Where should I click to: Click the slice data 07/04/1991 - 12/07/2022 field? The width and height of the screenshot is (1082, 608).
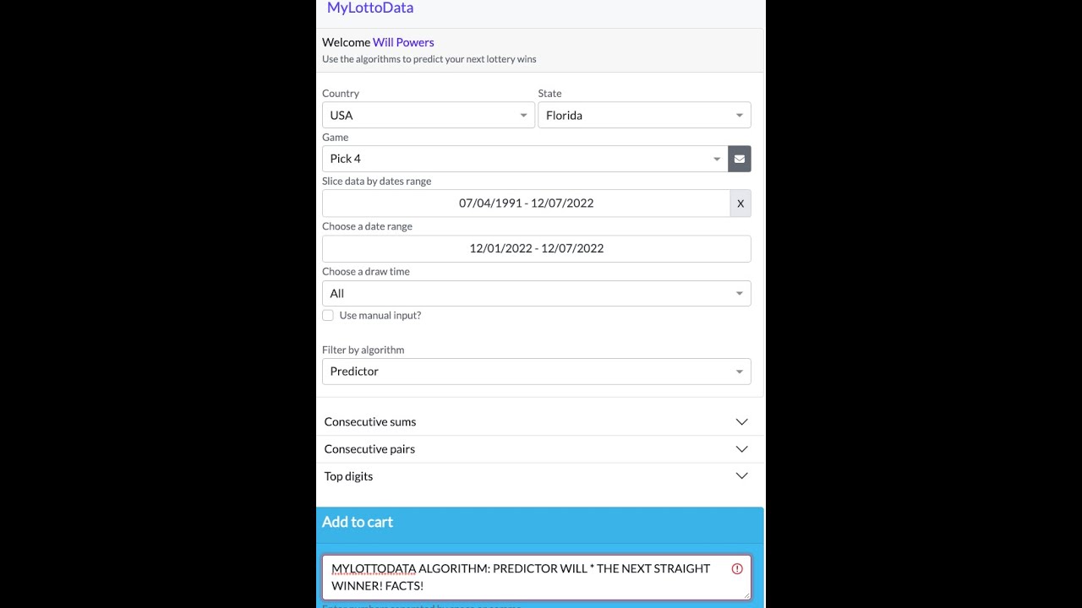pos(526,204)
